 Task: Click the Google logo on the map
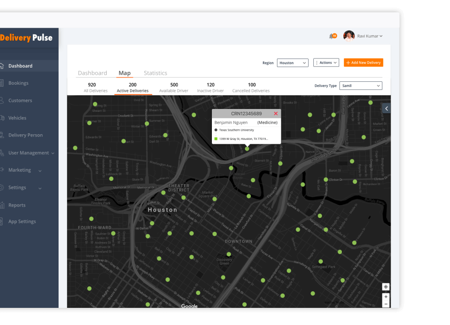point(190,306)
